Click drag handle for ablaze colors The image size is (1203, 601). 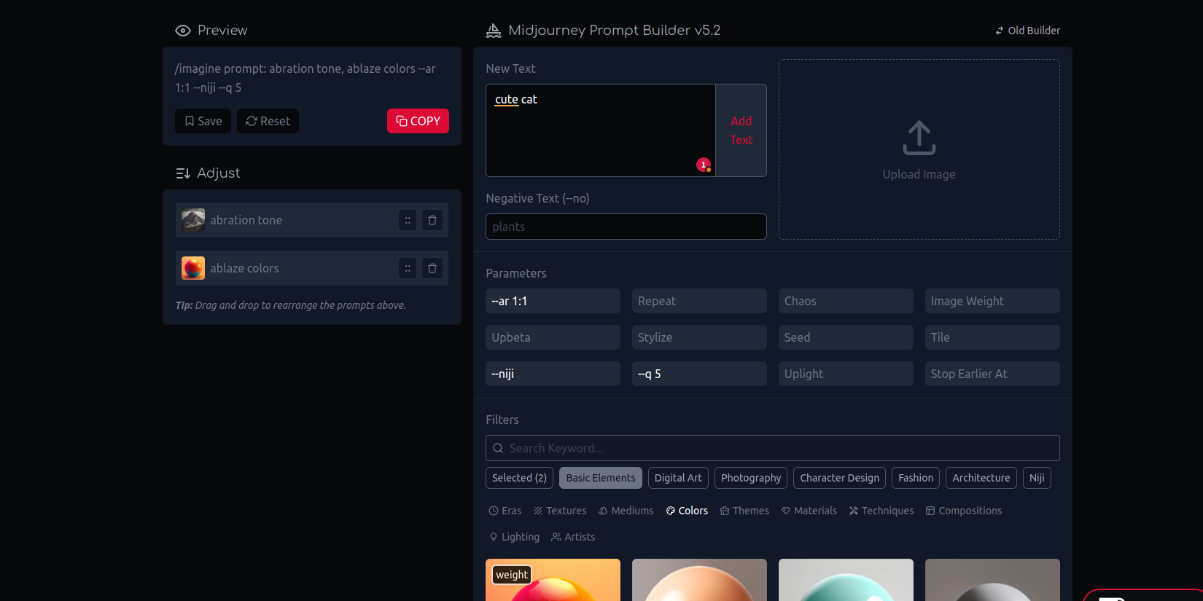408,268
